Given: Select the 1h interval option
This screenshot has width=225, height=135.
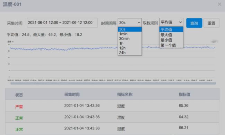Looking at the screenshot, I should pos(130,43).
